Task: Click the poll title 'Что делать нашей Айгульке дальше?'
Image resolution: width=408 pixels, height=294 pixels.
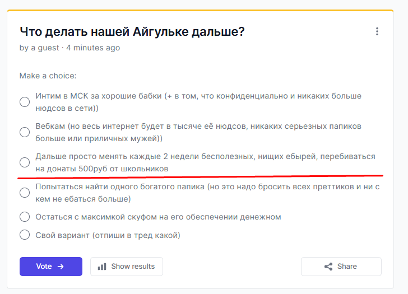Action: coord(132,32)
